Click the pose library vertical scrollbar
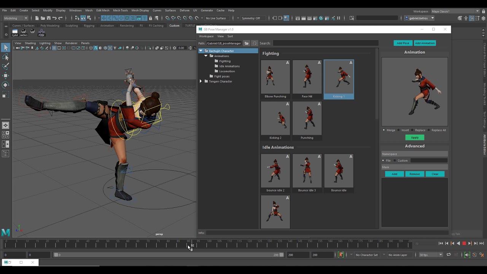The width and height of the screenshot is (487, 274). 377,84
